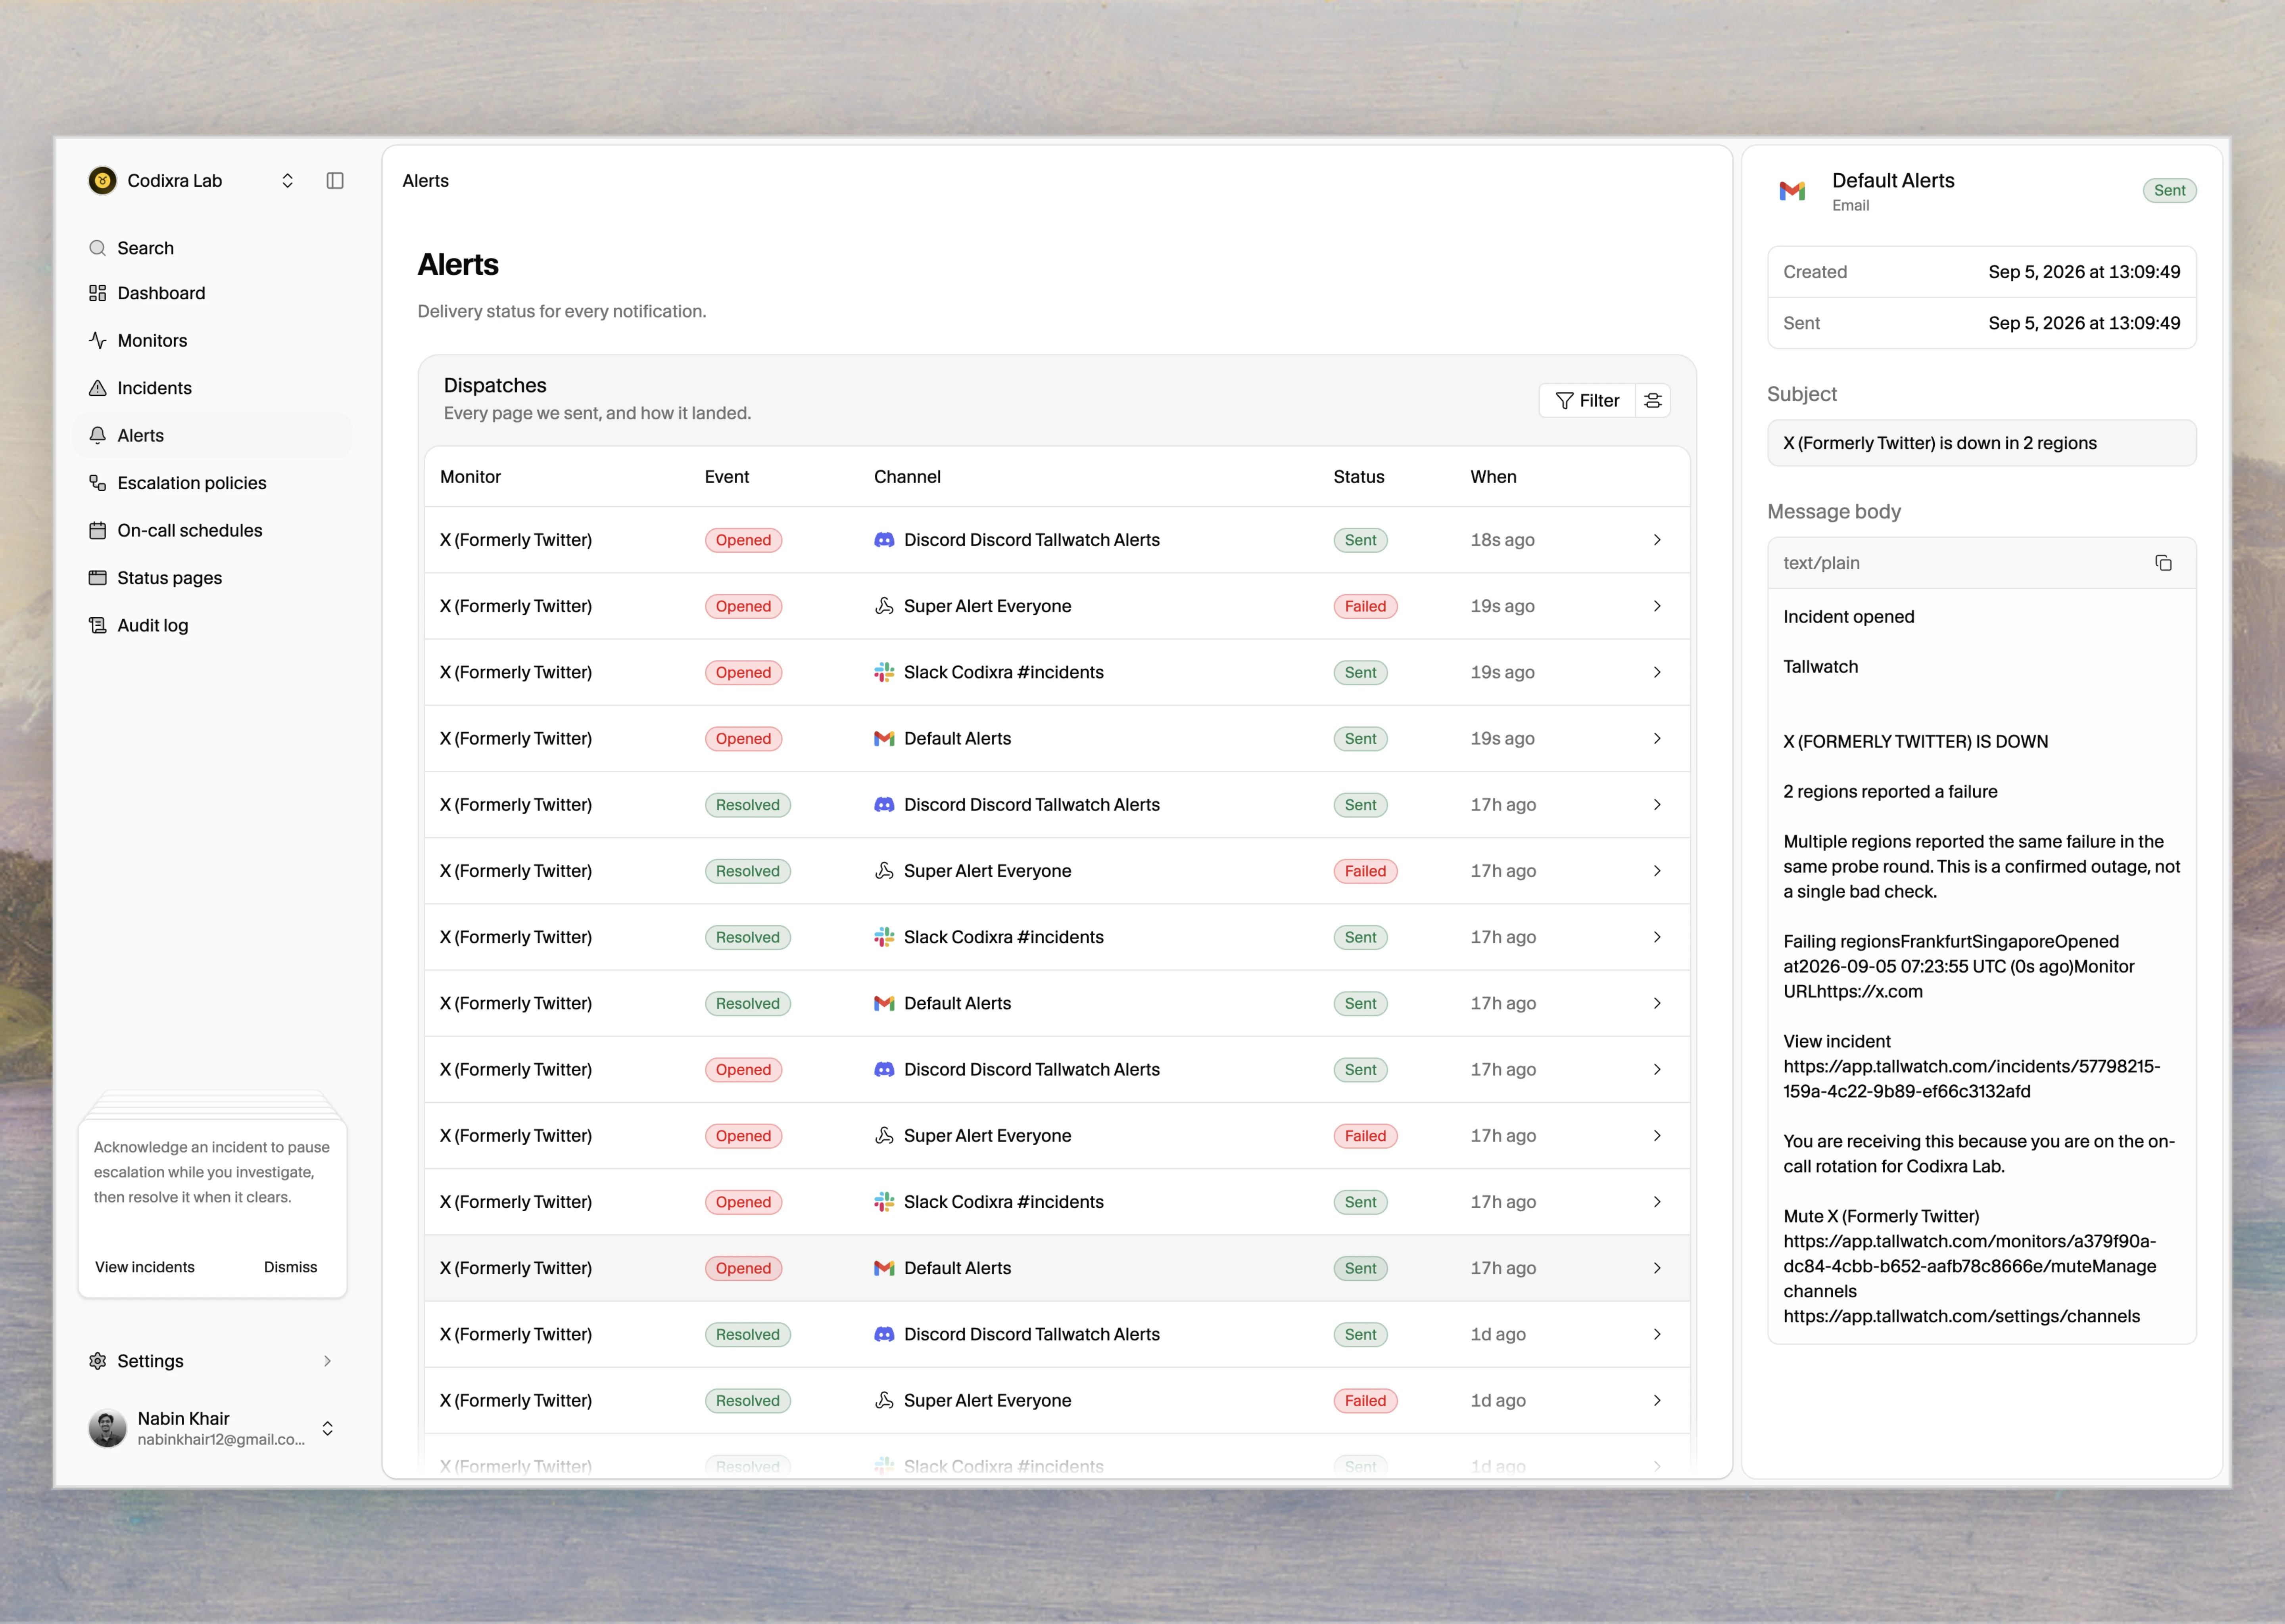Expand the 1d ago Discord row chevron
The height and width of the screenshot is (1624, 2285).
coord(1657,1334)
